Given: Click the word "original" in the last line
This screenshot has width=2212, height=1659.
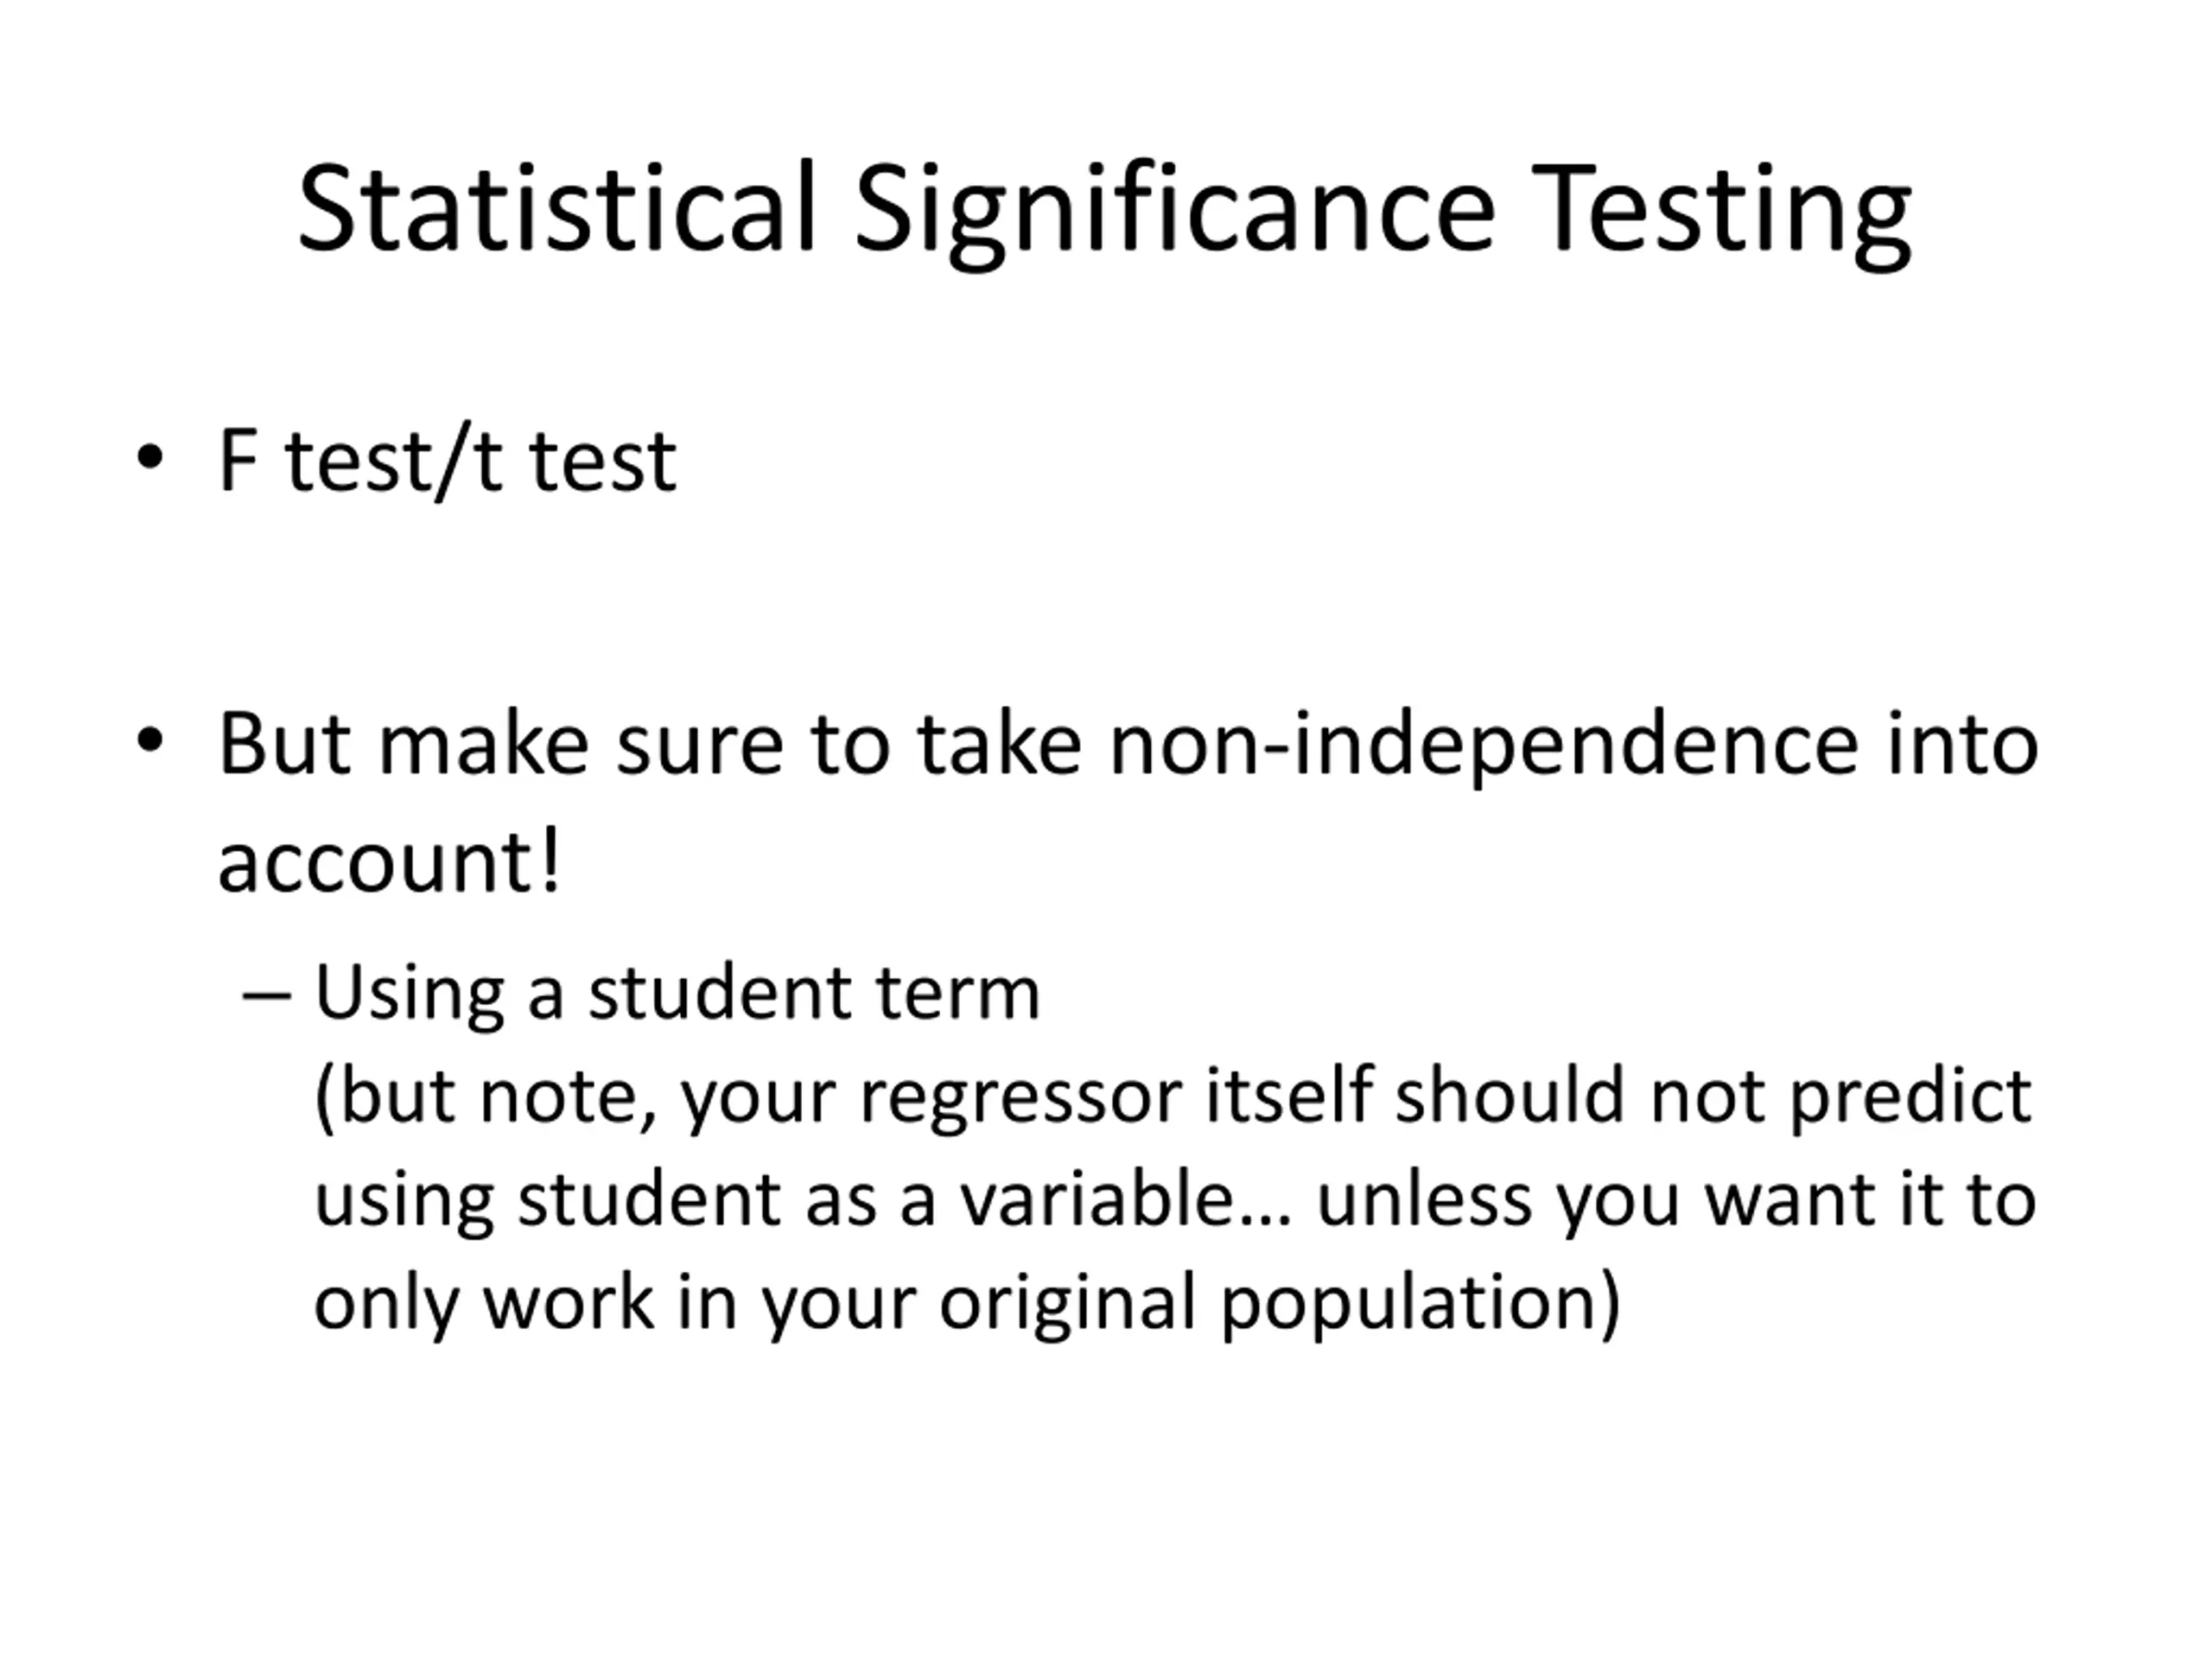Looking at the screenshot, I should [1067, 1303].
